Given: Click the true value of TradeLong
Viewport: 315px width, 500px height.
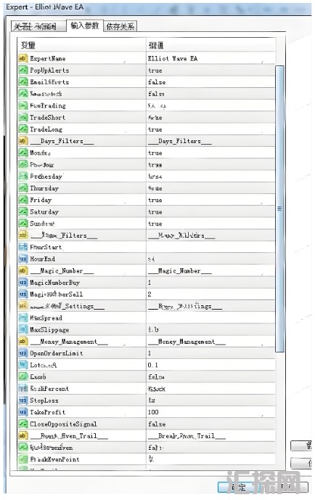Looking at the screenshot, I should tap(155, 129).
